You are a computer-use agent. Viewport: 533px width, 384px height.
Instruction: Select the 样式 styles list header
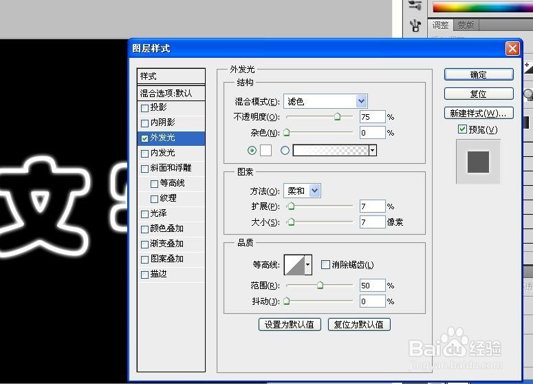171,76
